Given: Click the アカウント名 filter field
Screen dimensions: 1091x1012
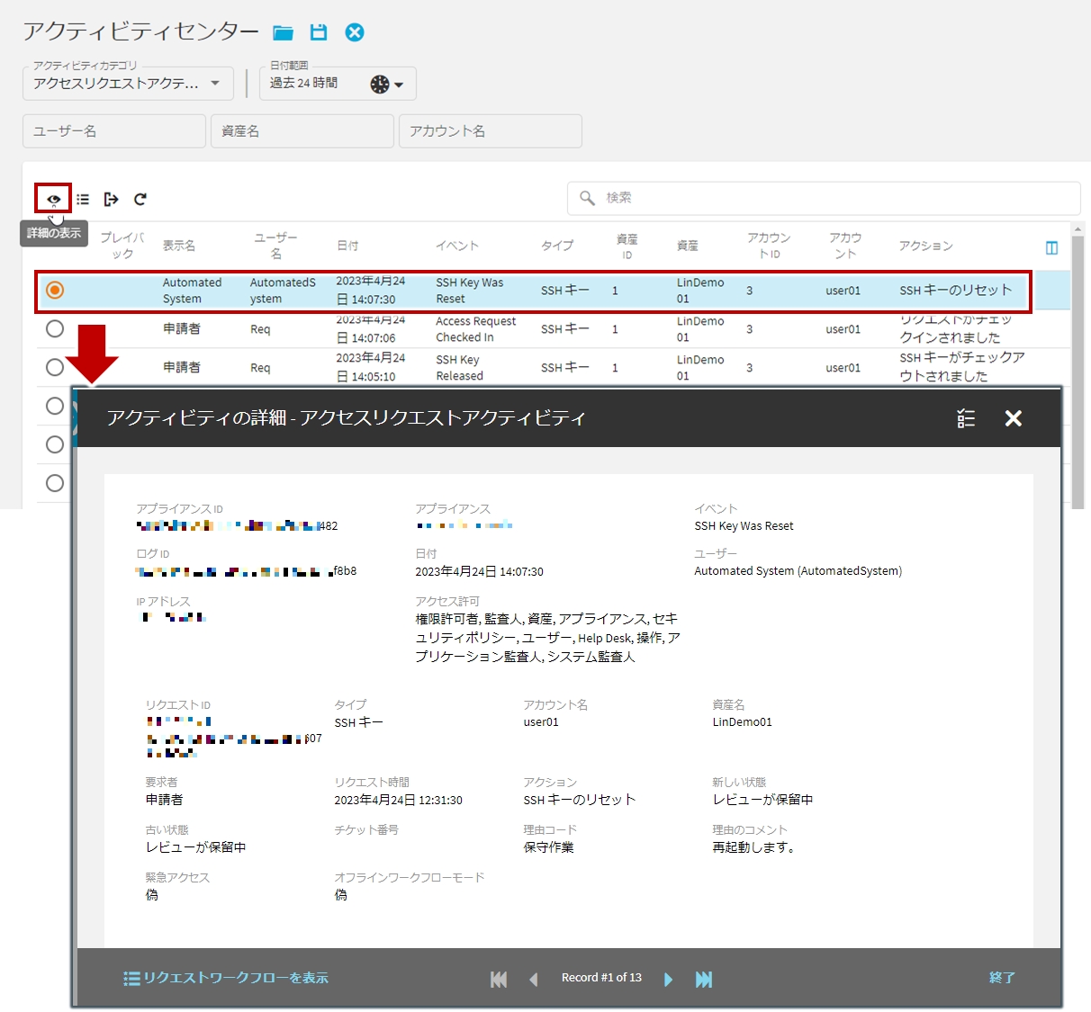Looking at the screenshot, I should click(x=491, y=131).
